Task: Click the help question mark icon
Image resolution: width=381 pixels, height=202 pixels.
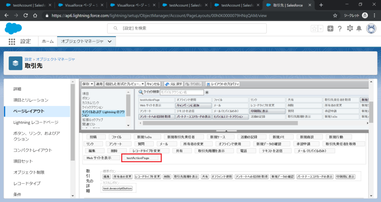Action: coord(340,29)
